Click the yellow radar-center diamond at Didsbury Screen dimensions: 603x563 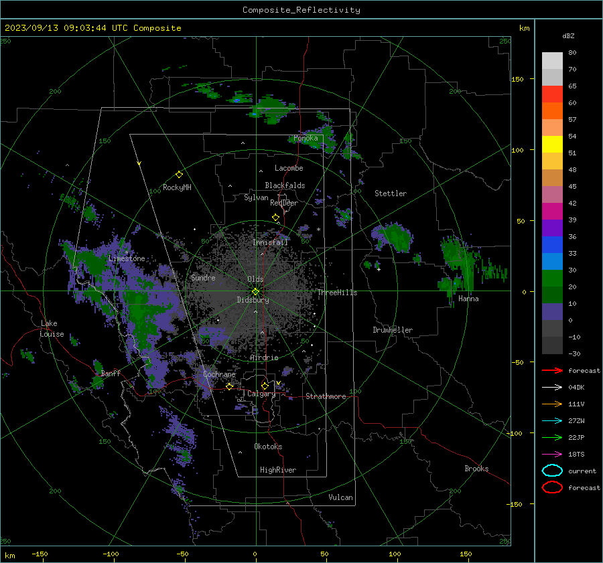(255, 292)
